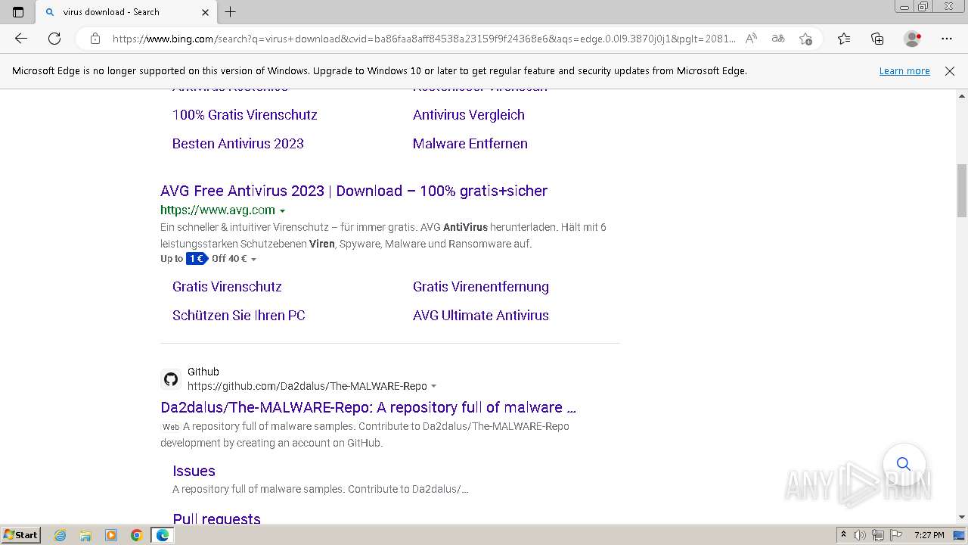Click the 1 € coupon badge
The height and width of the screenshot is (545, 968).
click(197, 259)
